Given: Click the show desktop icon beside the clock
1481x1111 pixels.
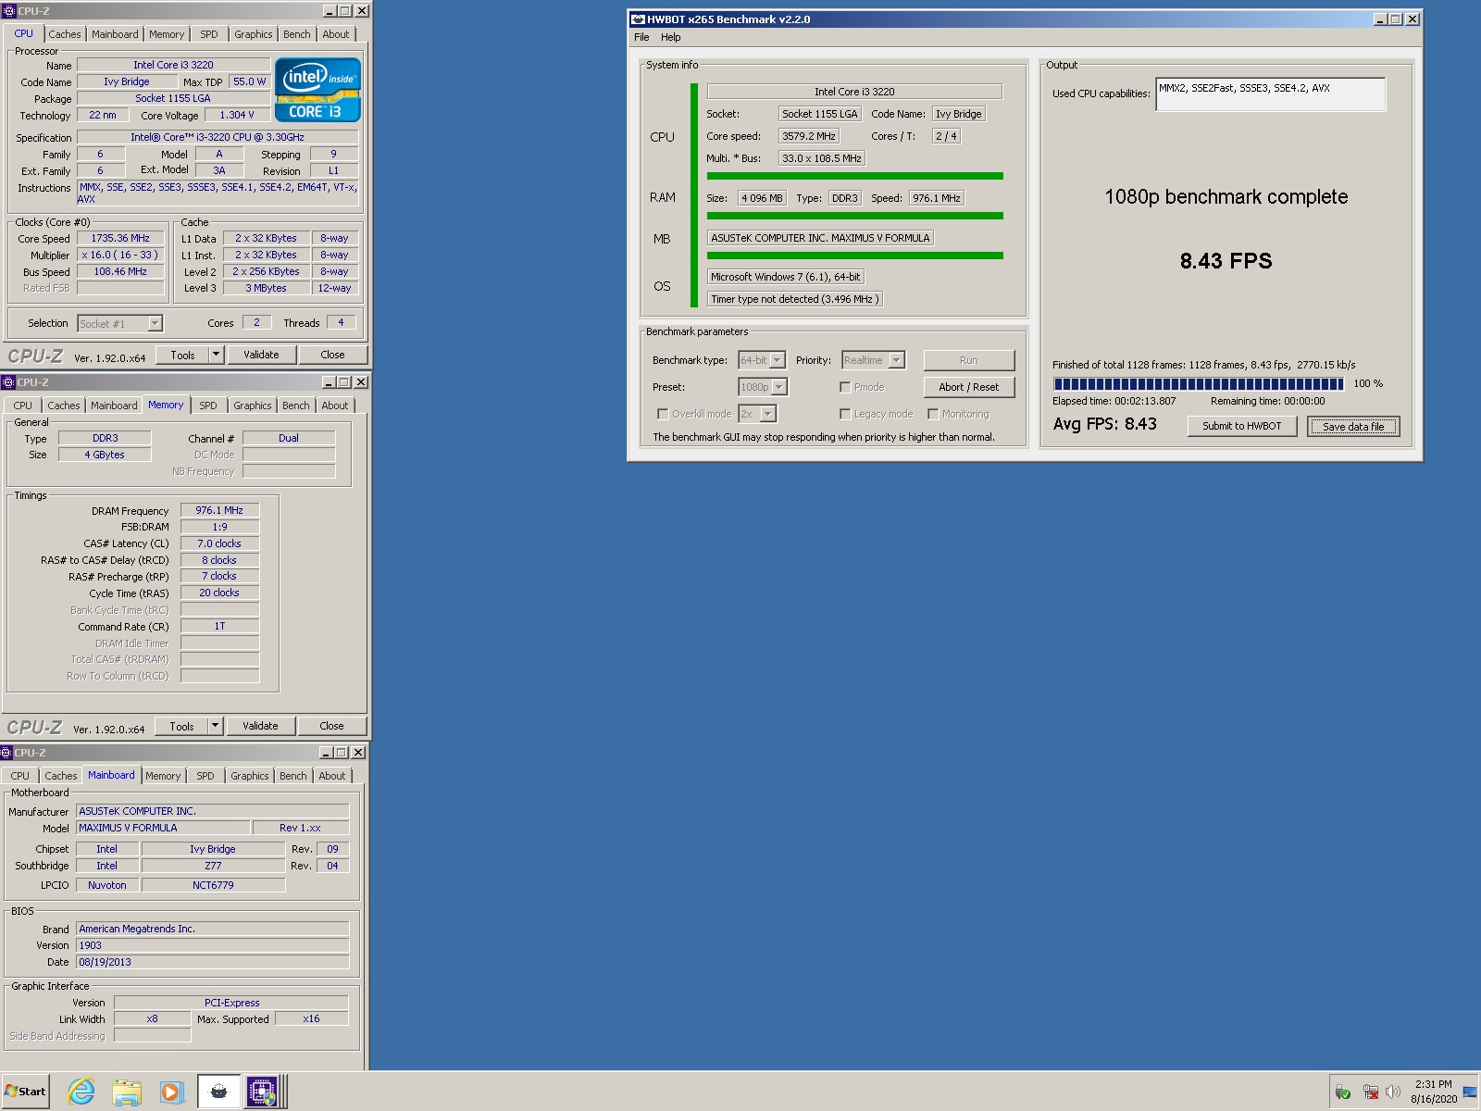Looking at the screenshot, I should [x=1470, y=1092].
